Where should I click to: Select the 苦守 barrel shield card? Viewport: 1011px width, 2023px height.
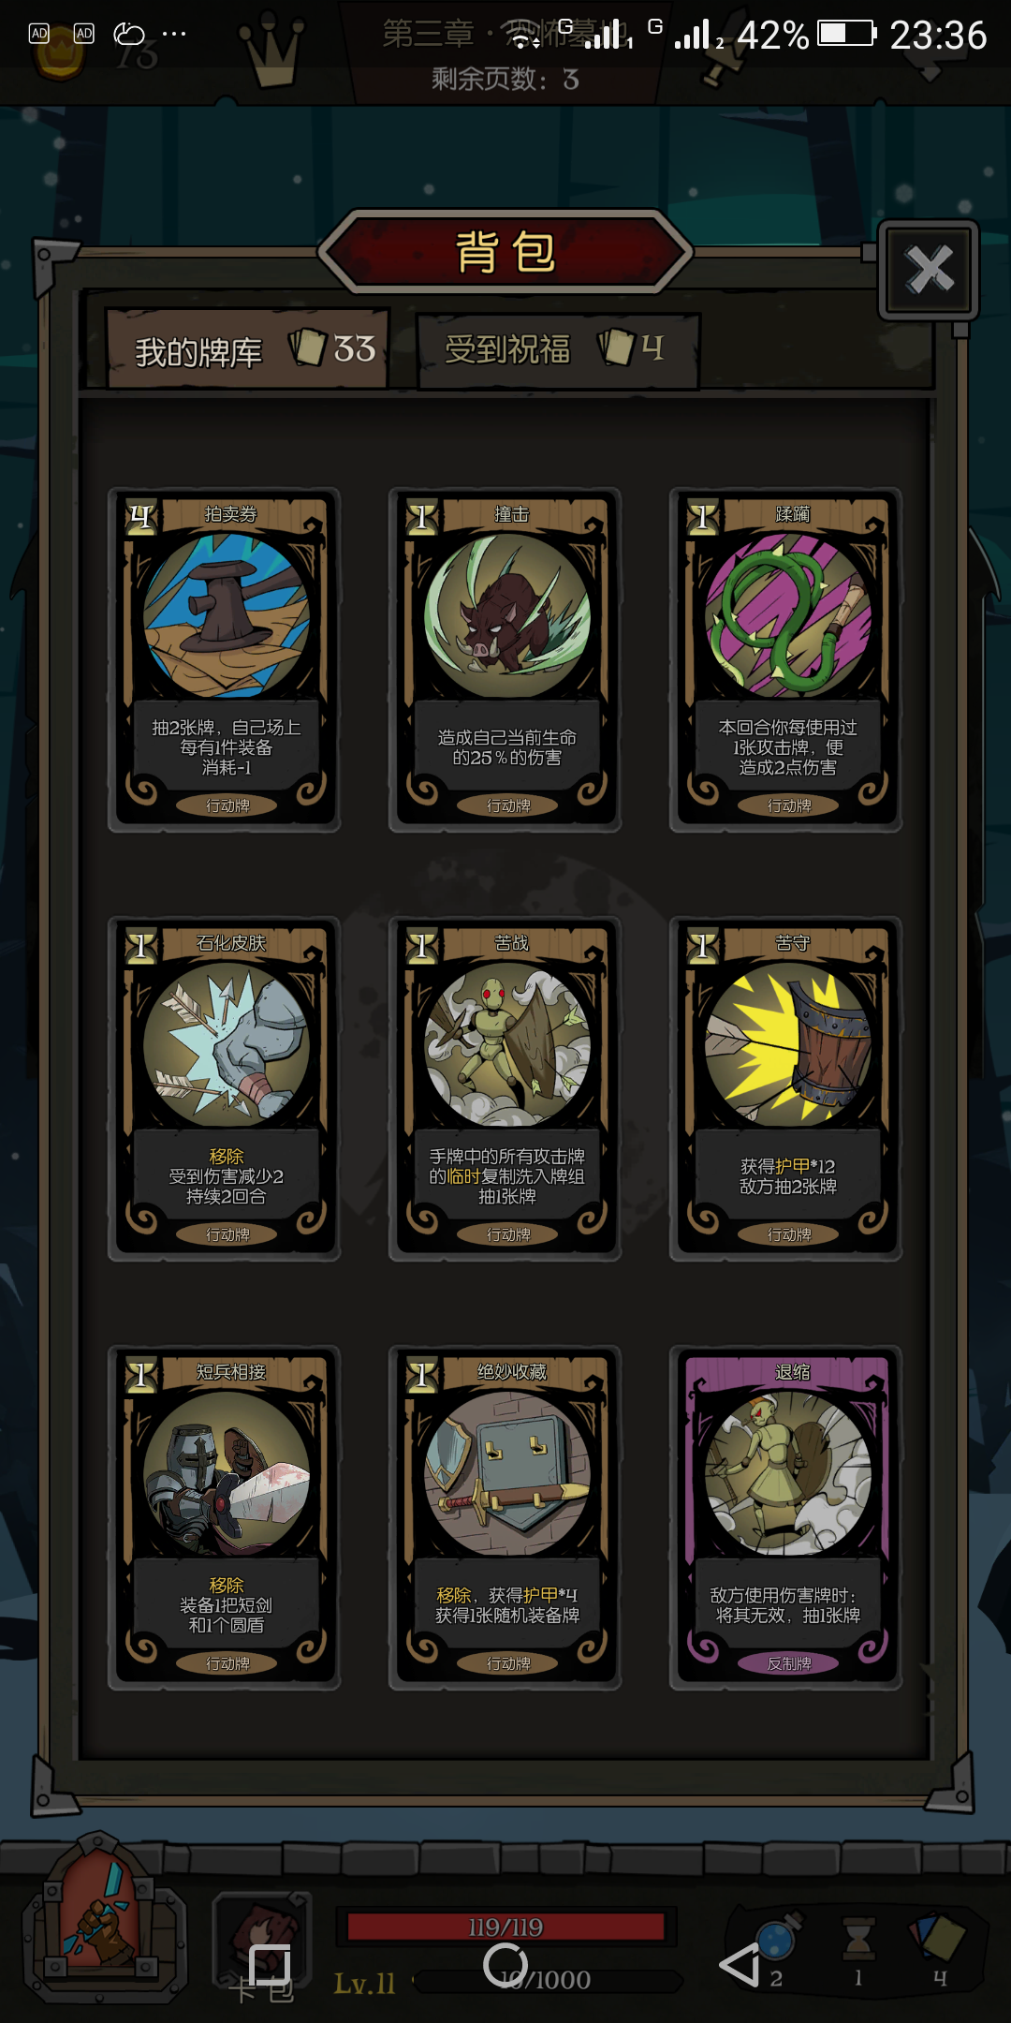(786, 1088)
